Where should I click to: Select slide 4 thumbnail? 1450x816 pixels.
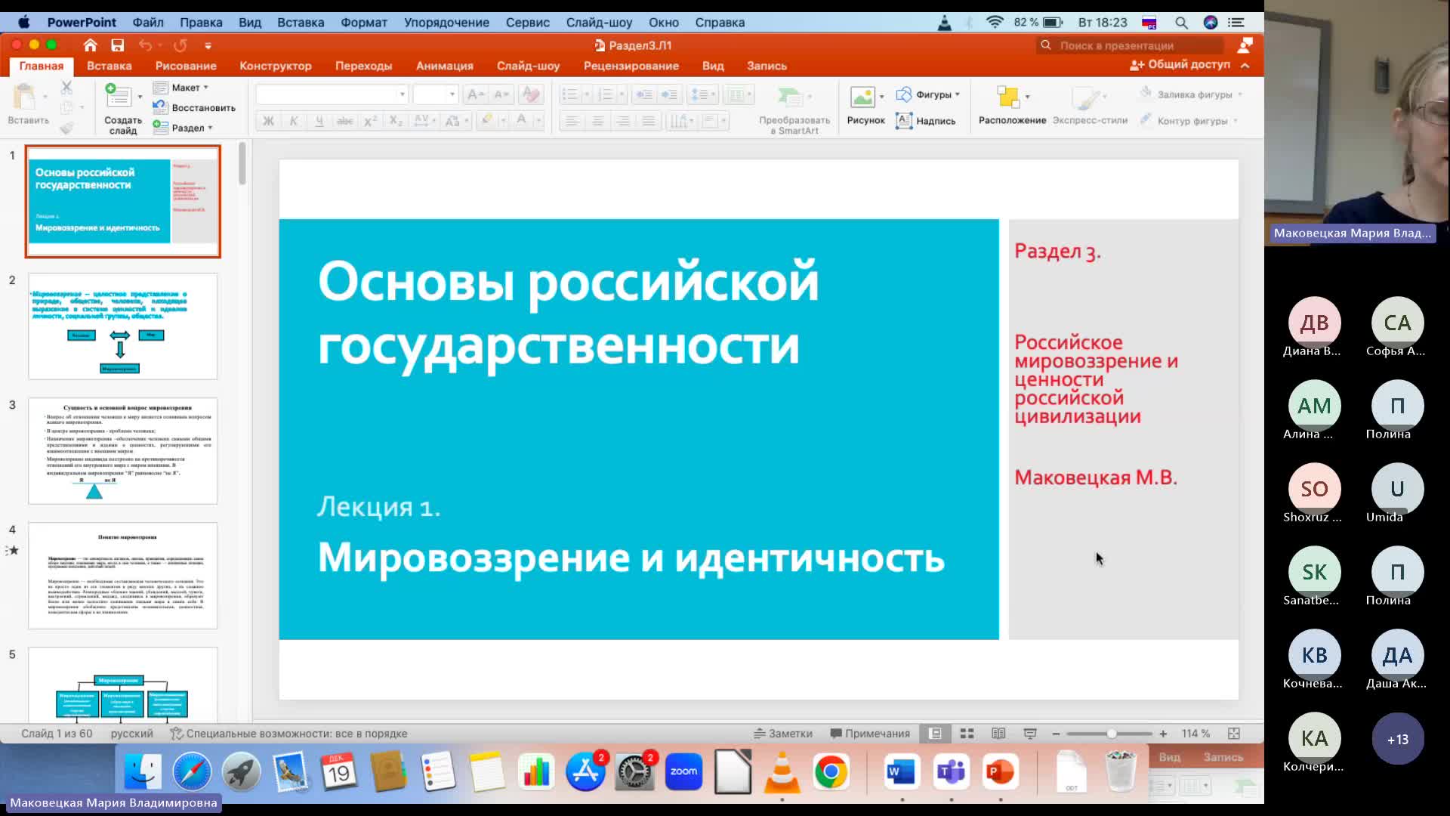pyautogui.click(x=122, y=576)
